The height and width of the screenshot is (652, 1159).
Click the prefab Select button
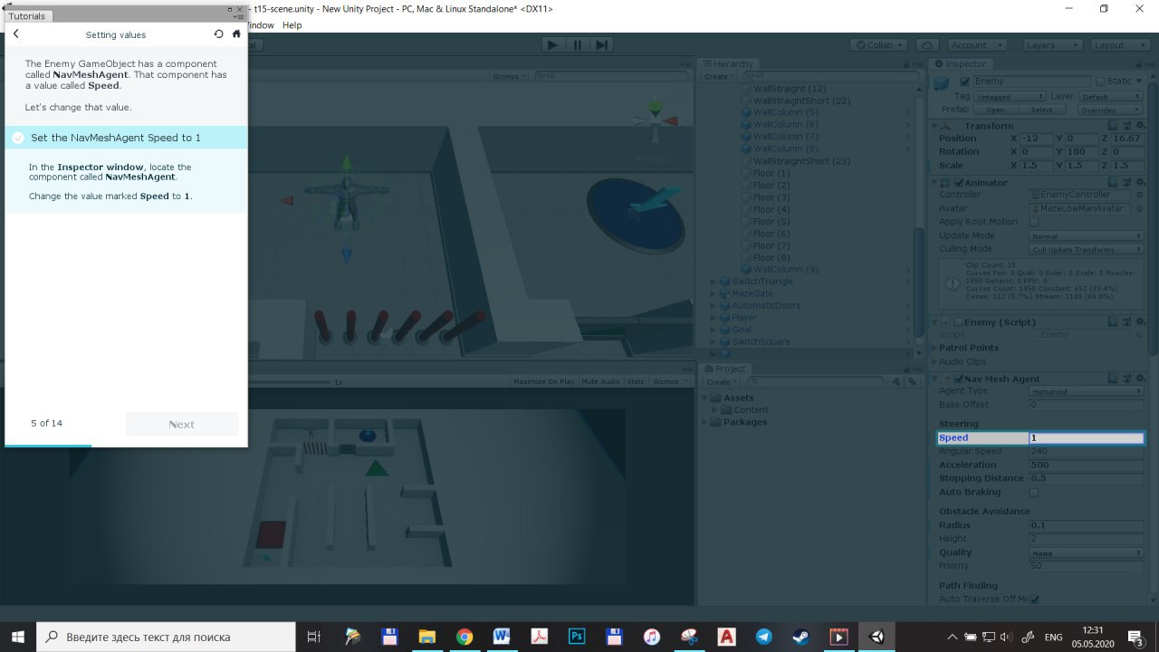click(1042, 110)
